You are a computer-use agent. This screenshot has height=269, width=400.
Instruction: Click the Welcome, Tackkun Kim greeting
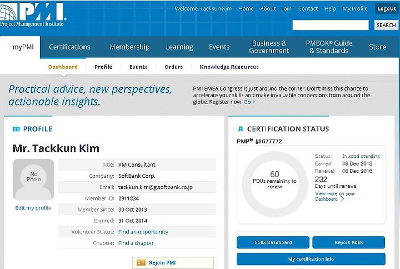click(203, 9)
